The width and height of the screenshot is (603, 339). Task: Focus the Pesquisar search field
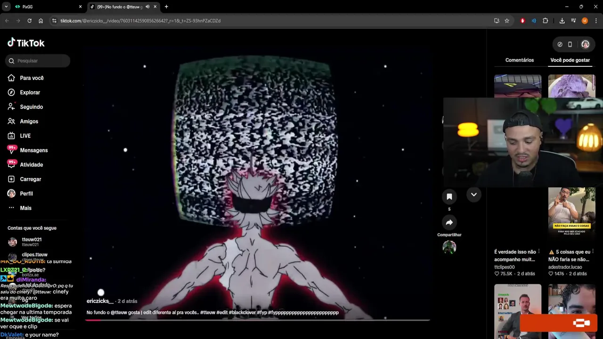pos(39,61)
